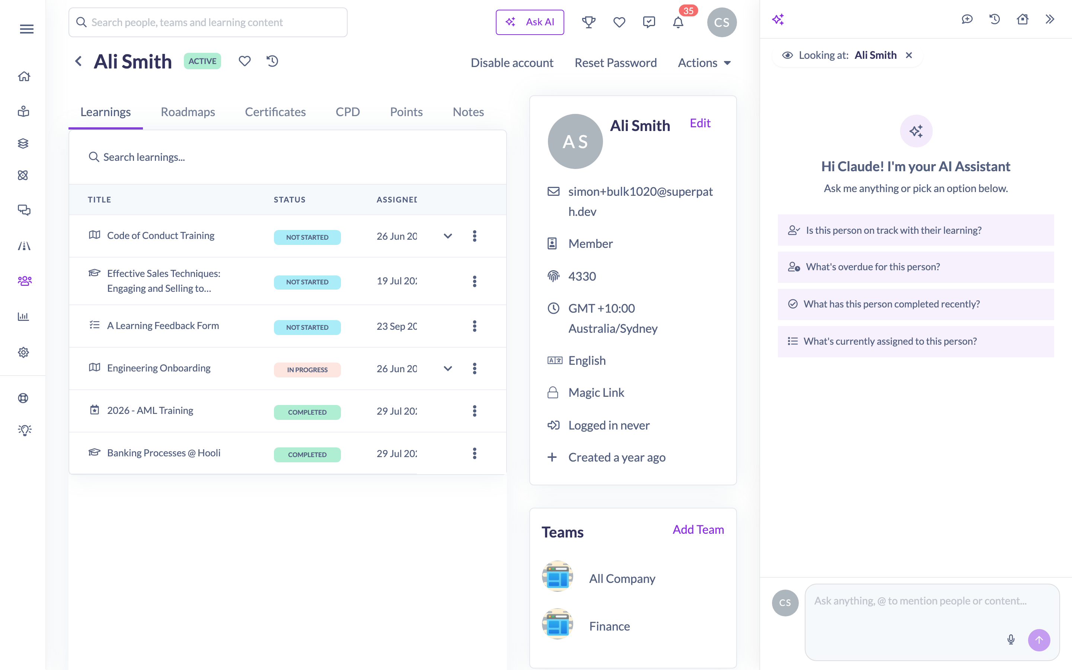Click the Add Team link
1072x670 pixels.
[x=698, y=530]
